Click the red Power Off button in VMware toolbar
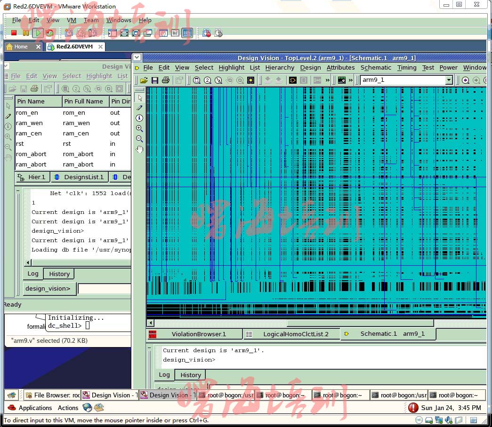The height and width of the screenshot is (427, 492). pos(14,33)
